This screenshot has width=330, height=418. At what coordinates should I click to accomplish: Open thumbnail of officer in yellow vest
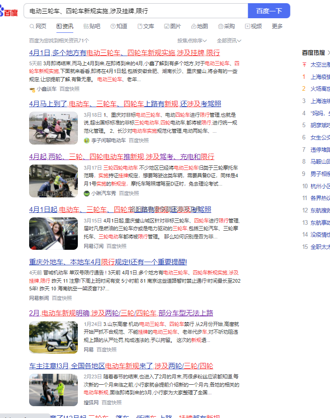click(x=54, y=390)
